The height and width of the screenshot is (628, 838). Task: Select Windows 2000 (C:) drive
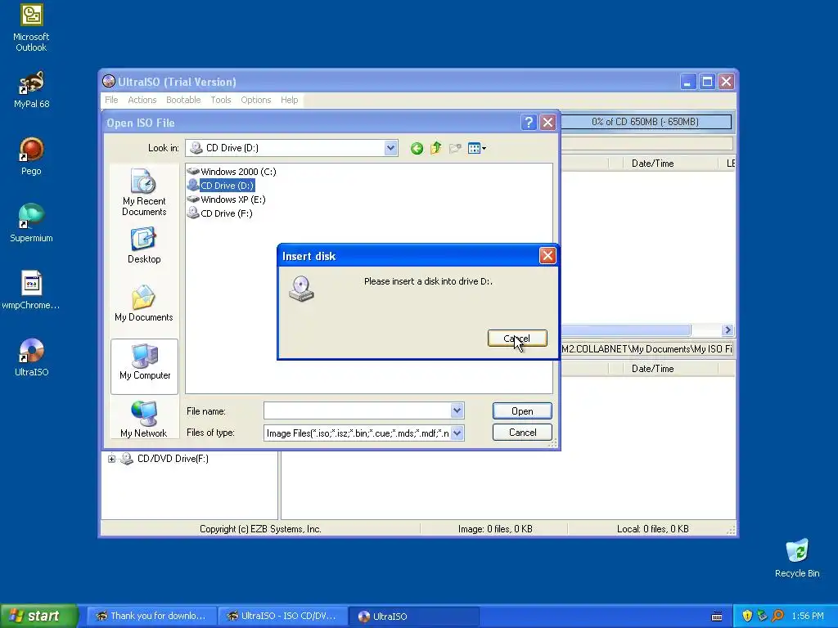click(x=232, y=172)
